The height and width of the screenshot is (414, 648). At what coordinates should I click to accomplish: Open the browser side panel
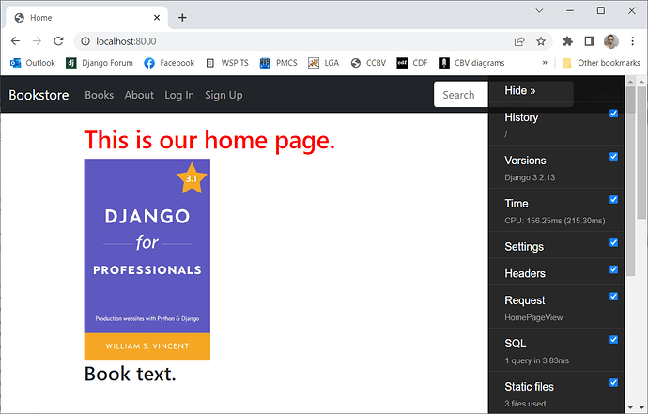(x=590, y=41)
